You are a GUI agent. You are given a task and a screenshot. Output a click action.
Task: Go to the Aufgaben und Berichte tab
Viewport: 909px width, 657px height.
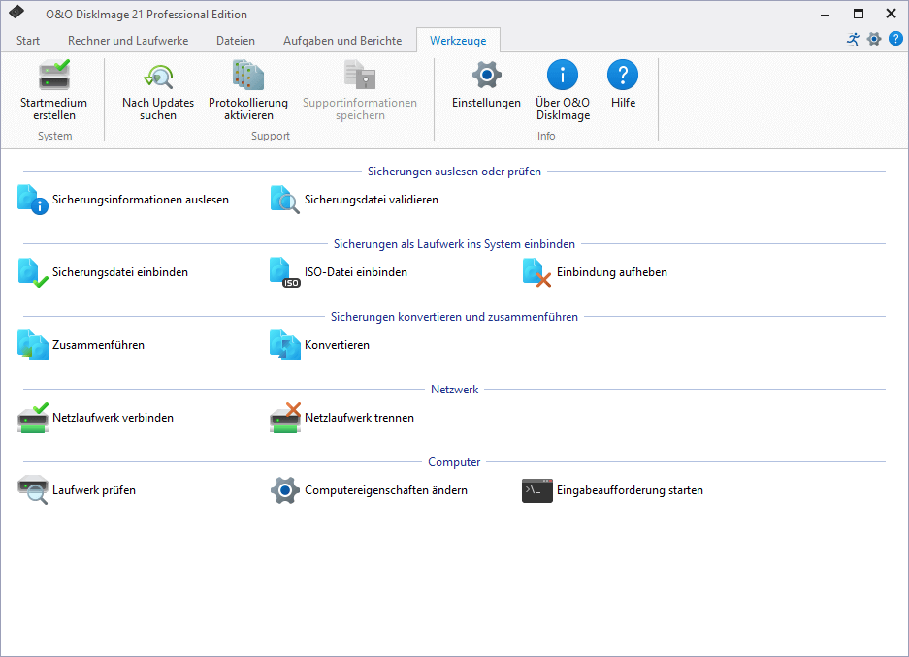pos(342,41)
